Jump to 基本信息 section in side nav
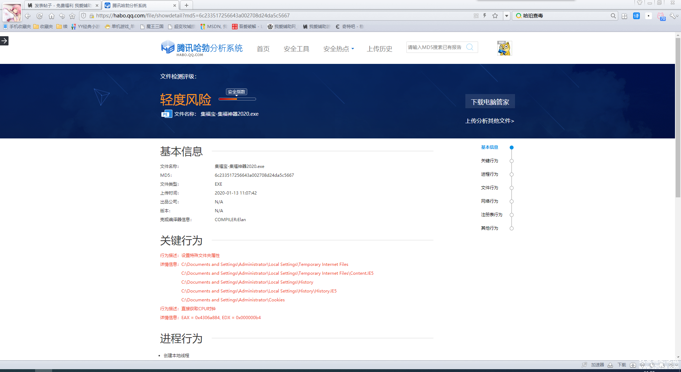681x372 pixels. coord(490,147)
